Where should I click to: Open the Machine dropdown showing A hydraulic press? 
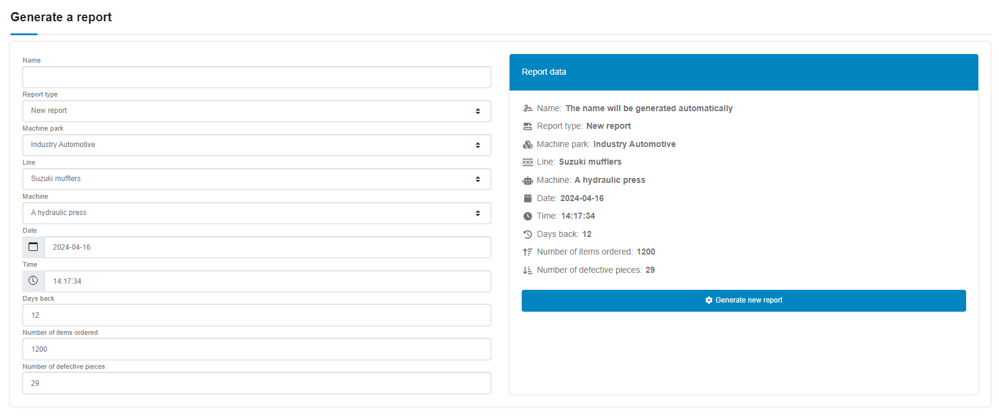pyautogui.click(x=257, y=213)
